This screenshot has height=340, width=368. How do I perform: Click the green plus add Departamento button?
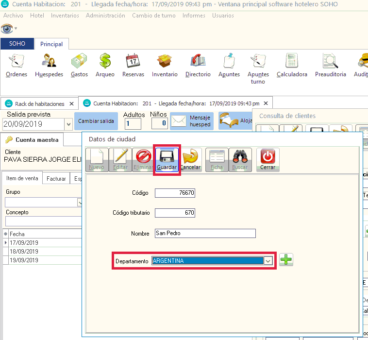click(286, 260)
